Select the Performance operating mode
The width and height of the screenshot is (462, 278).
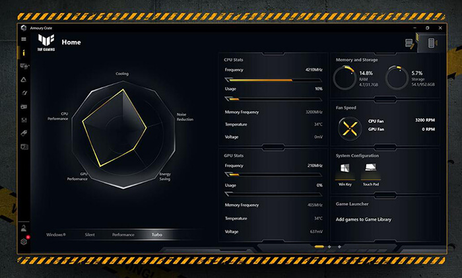pyautogui.click(x=123, y=234)
